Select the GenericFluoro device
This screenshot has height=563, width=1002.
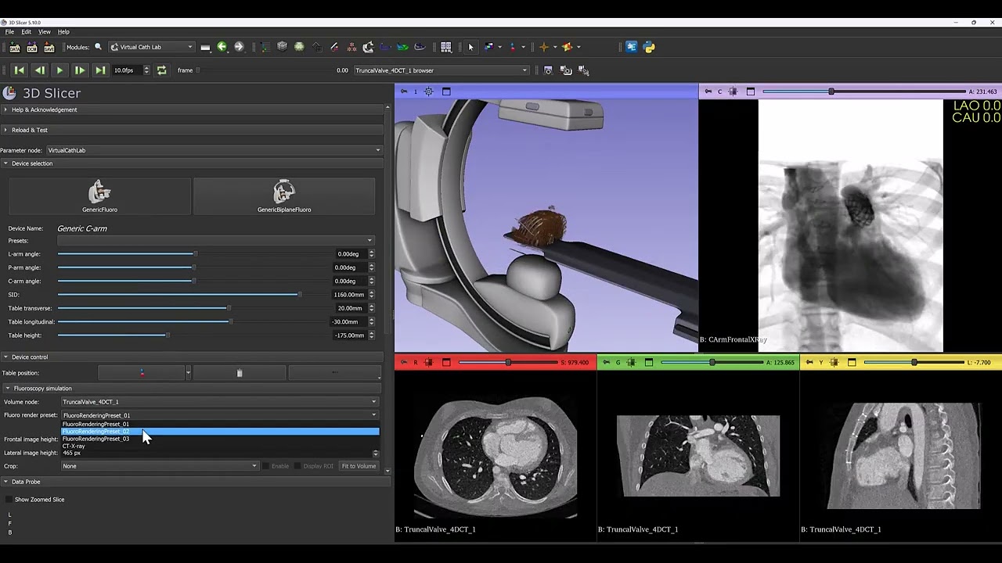[99, 196]
